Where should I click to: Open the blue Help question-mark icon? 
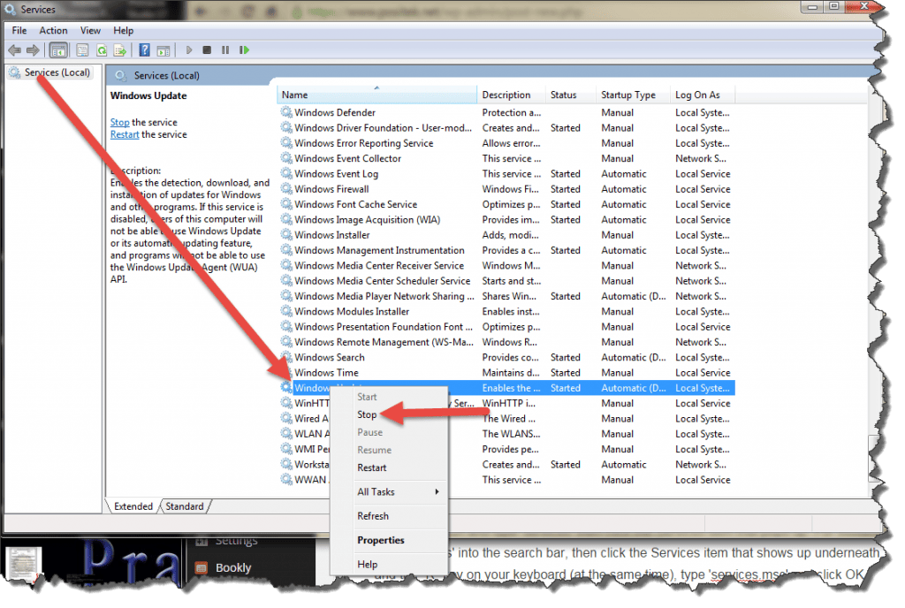[144, 50]
